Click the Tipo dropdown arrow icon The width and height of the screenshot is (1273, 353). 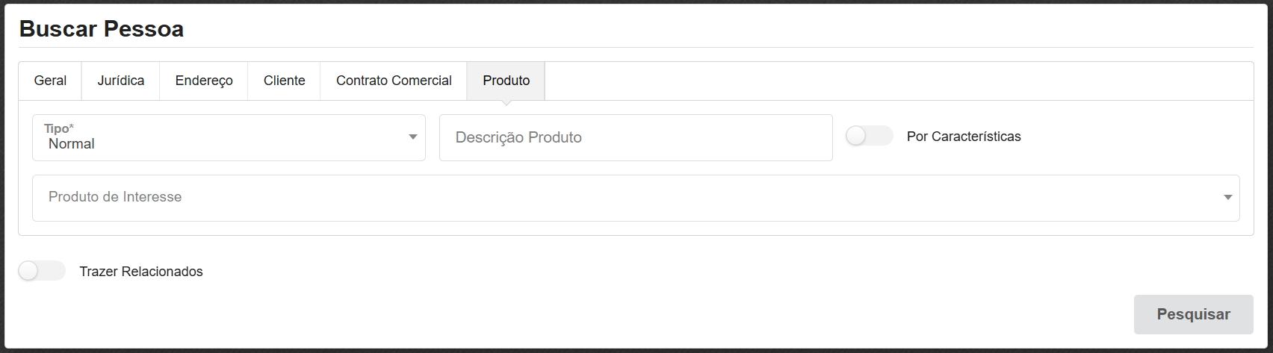pyautogui.click(x=413, y=137)
